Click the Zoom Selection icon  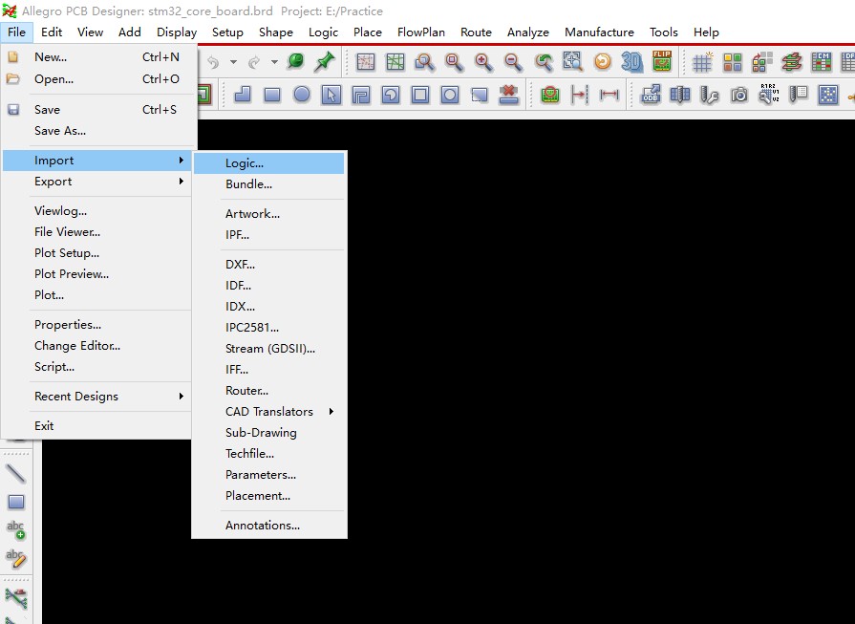pos(572,62)
